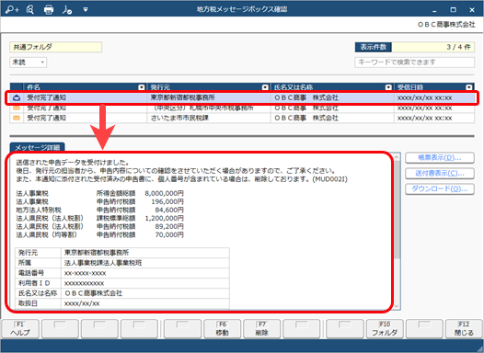Click scroll-down arrow of message detail scrollbar

tap(397, 306)
